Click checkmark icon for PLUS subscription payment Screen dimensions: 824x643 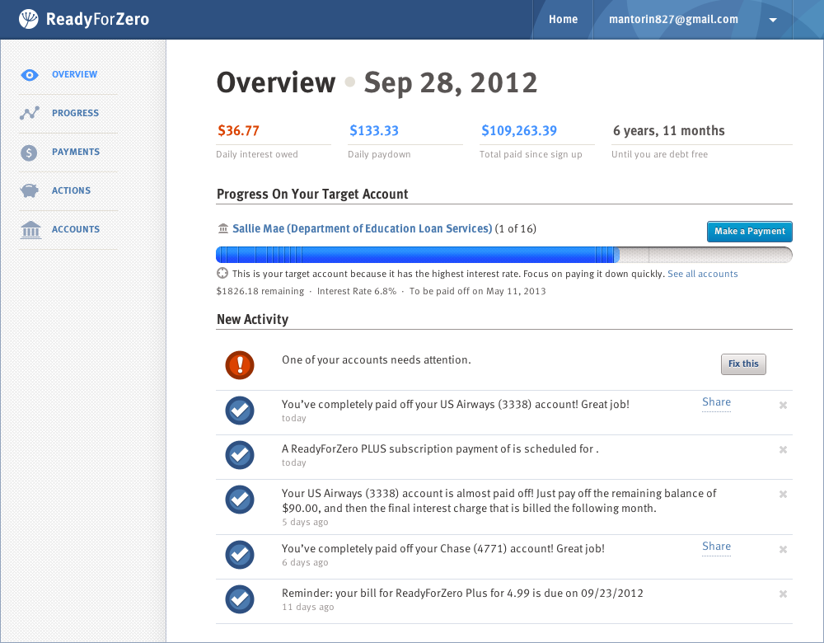coord(240,455)
